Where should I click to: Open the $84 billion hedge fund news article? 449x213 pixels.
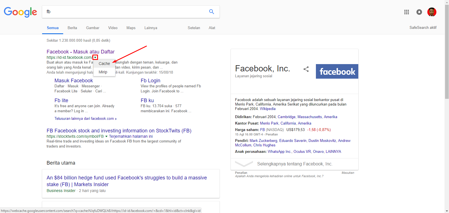127,181
